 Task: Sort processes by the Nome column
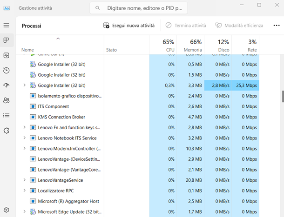coord(60,45)
